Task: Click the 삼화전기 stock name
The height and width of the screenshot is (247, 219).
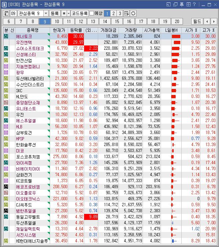Action: pos(24,174)
